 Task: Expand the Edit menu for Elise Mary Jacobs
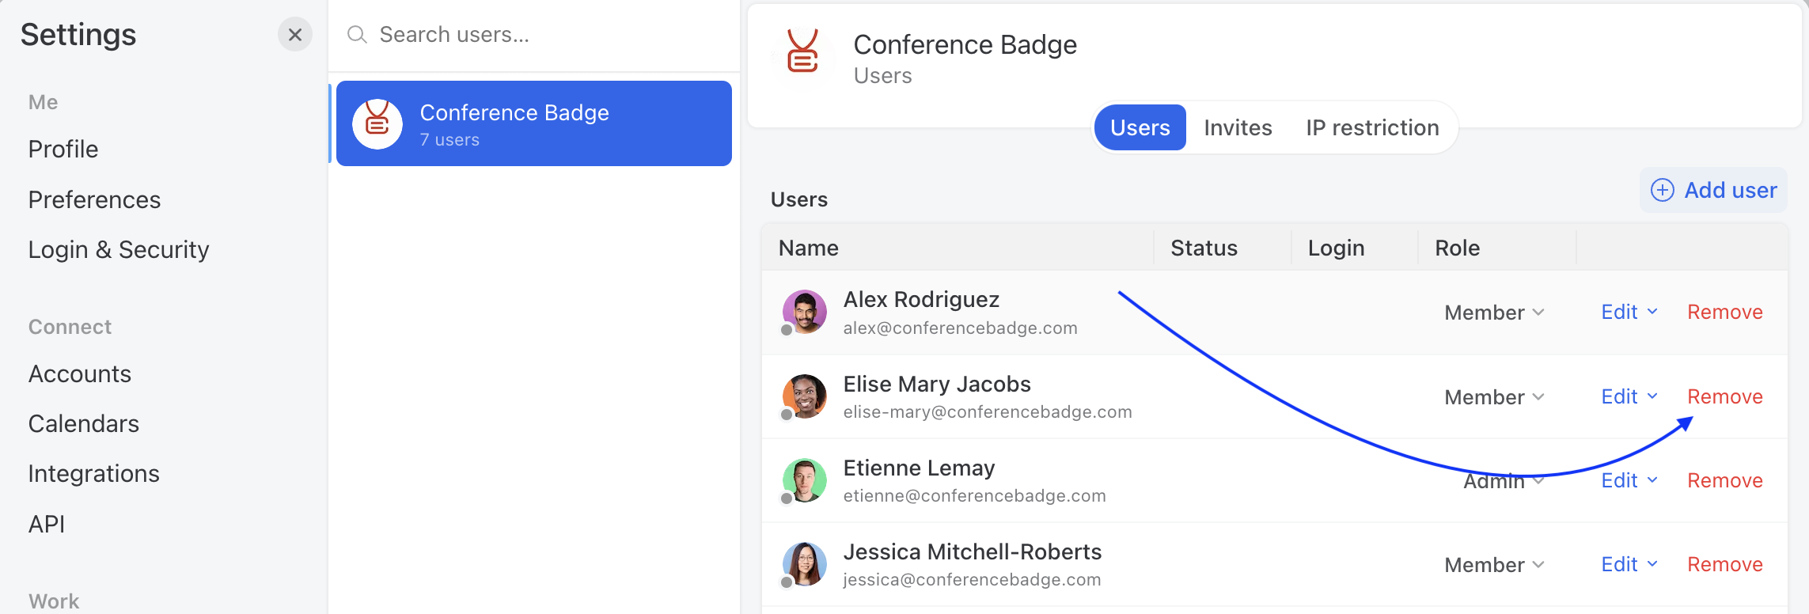pos(1629,396)
